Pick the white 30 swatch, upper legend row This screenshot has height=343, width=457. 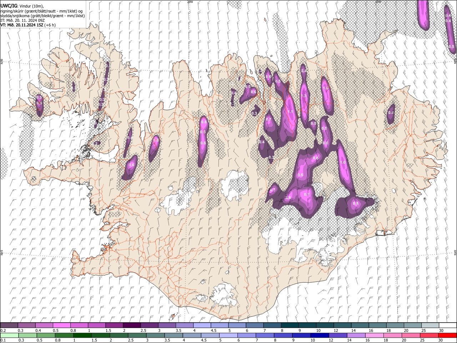tap(448, 325)
